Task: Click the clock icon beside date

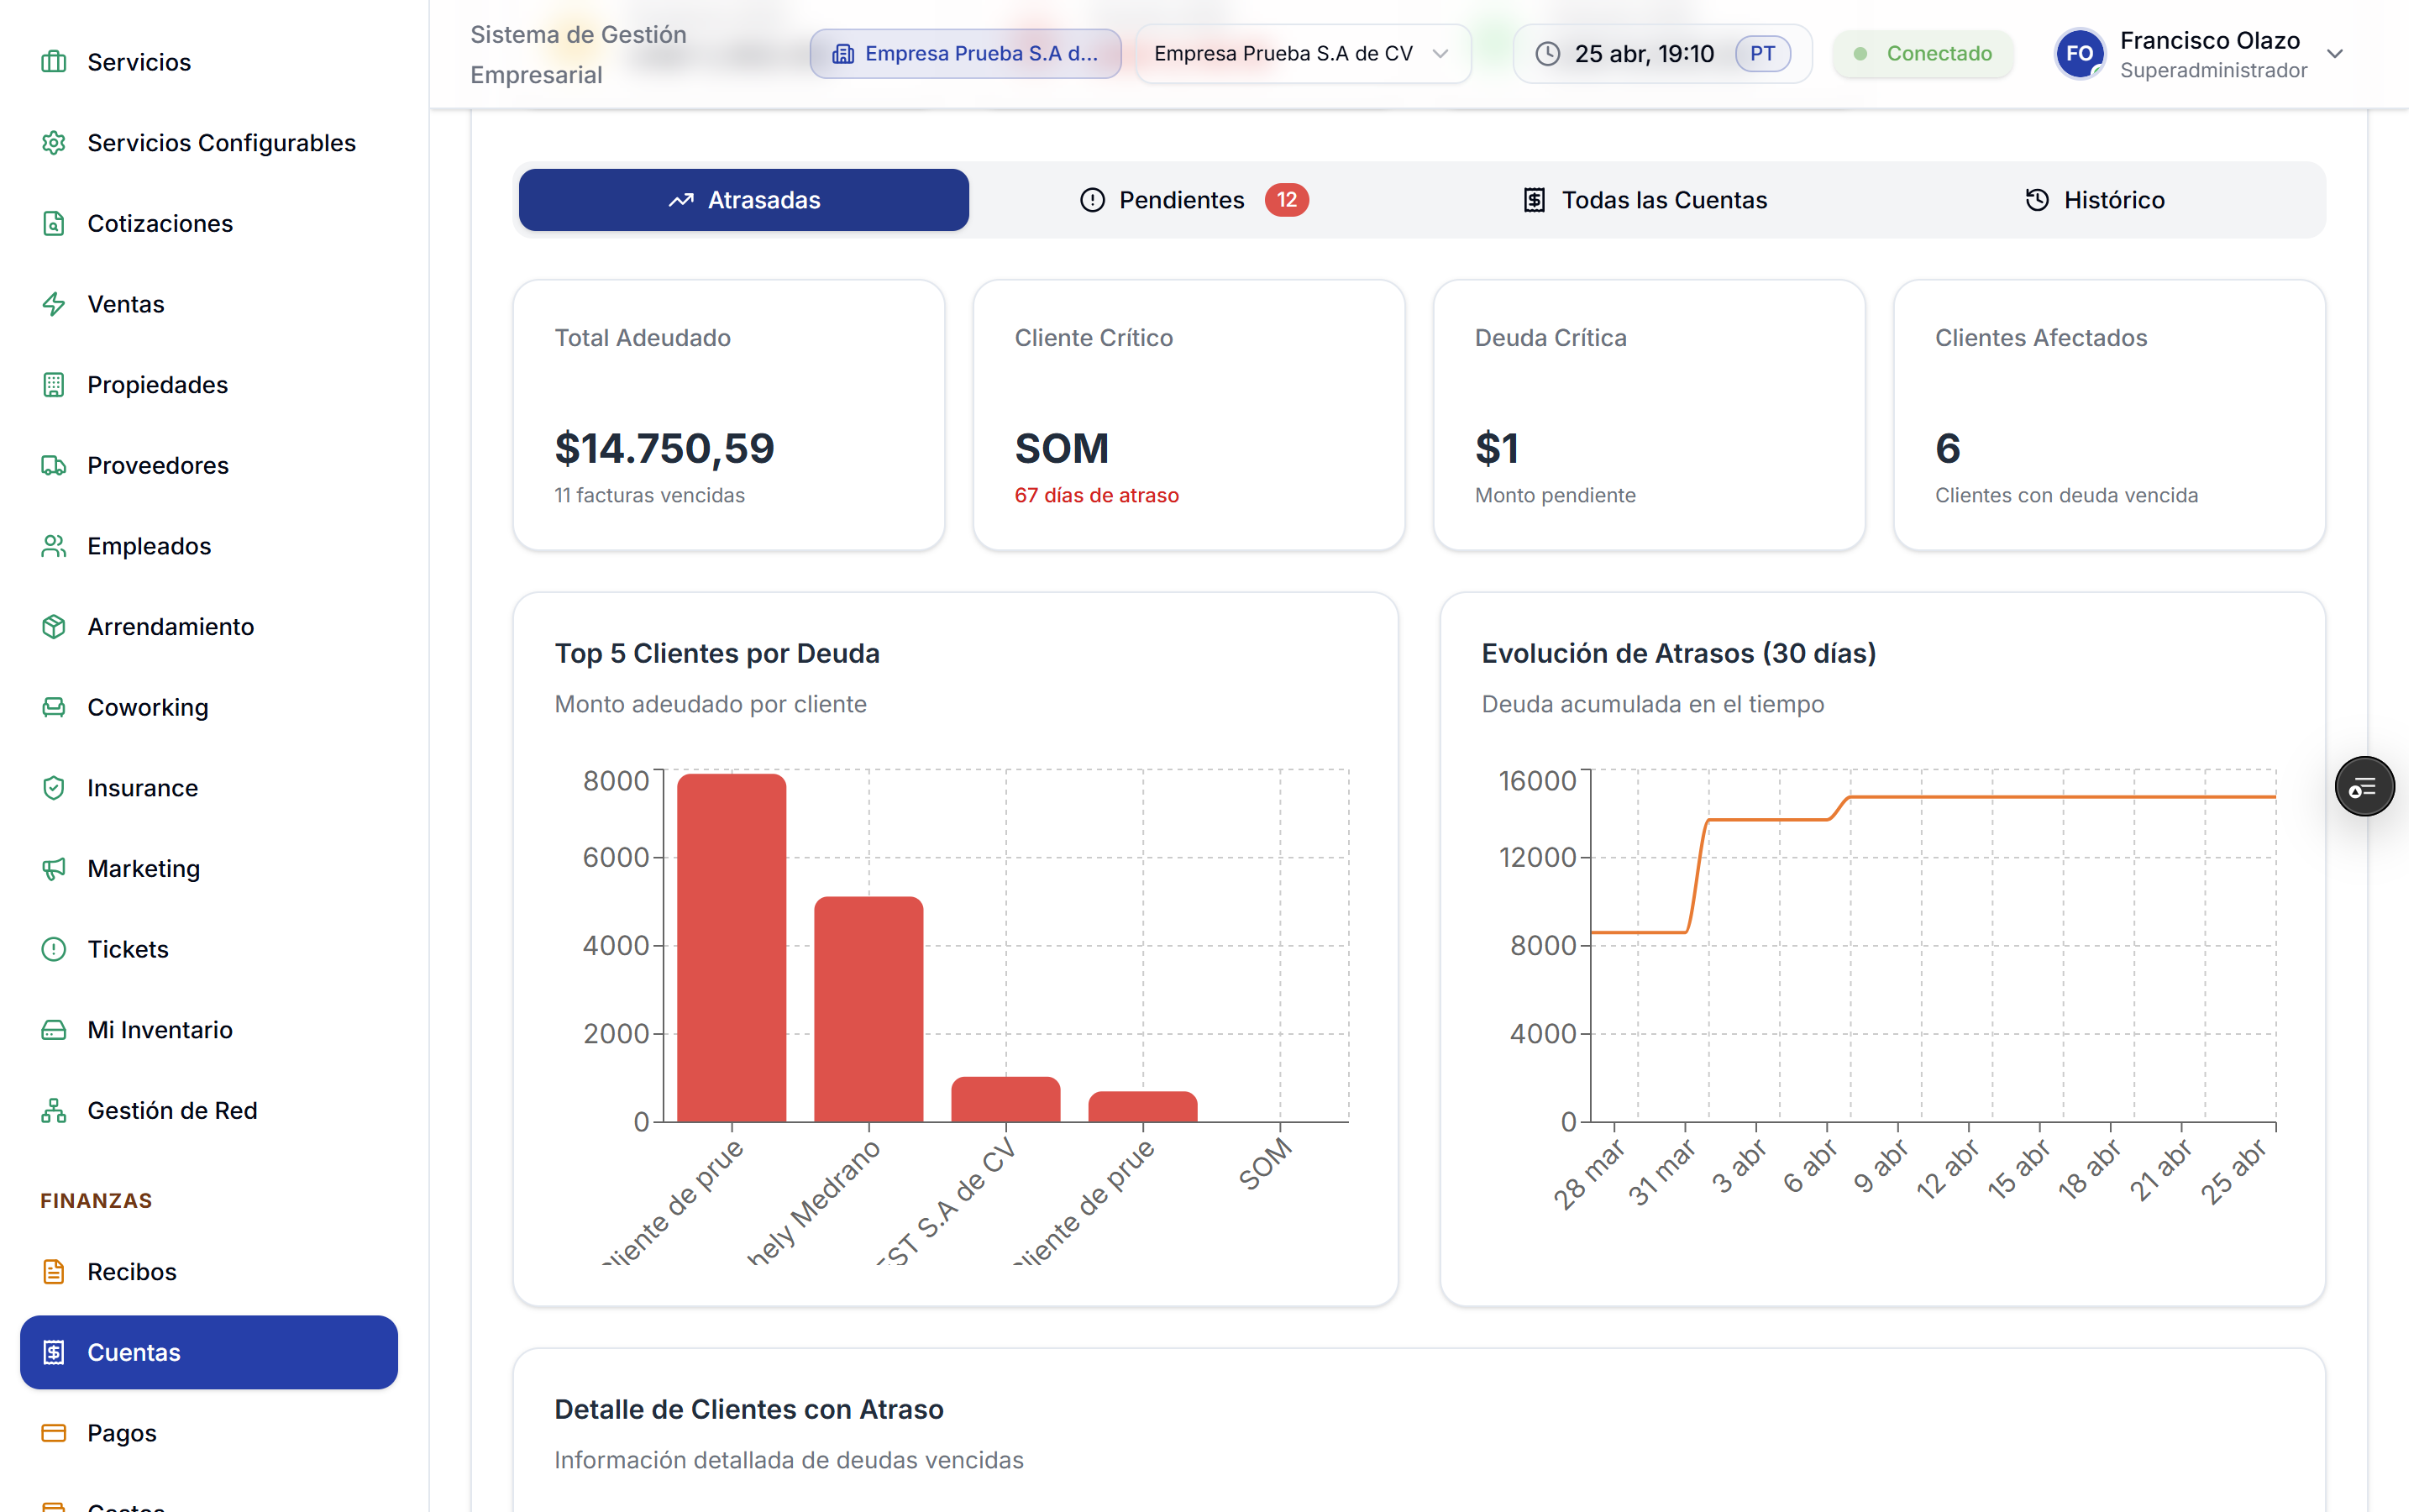Action: point(1546,54)
